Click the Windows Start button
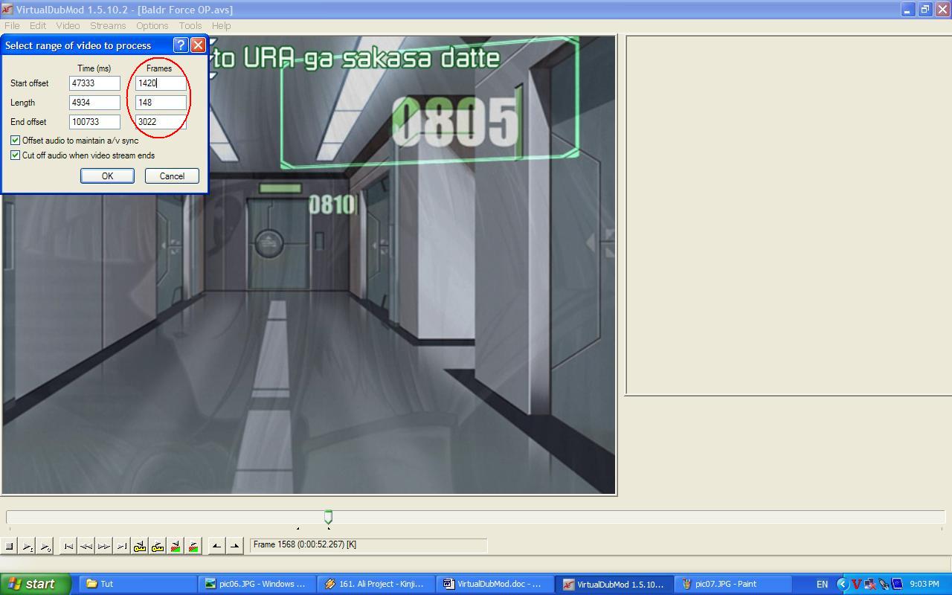This screenshot has width=952, height=595. 35,584
